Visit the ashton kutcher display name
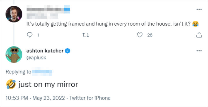This screenshot has height=107, width=208. tap(45, 51)
